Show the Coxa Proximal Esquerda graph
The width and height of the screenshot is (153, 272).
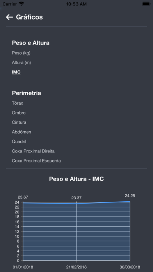click(36, 161)
